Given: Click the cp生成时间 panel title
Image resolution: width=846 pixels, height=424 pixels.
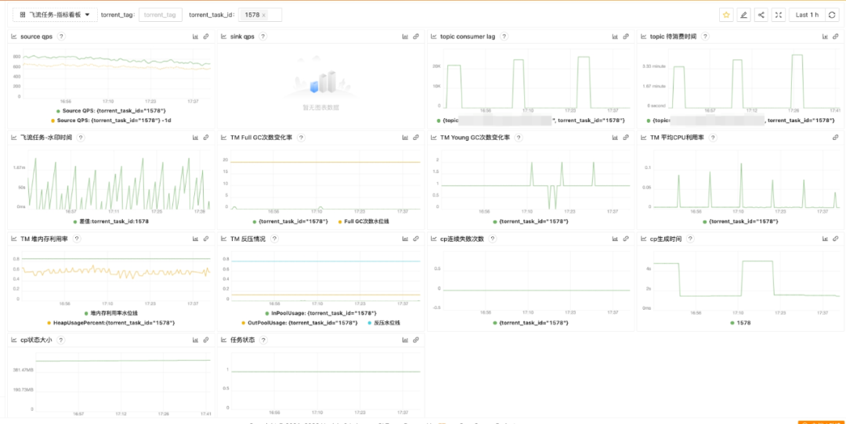Looking at the screenshot, I should click(x=667, y=239).
